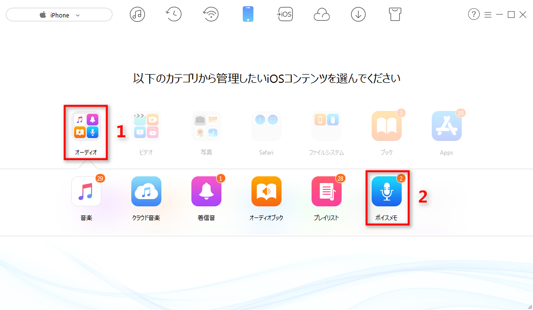Select the 写真 photos category
This screenshot has width=533, height=310.
[x=206, y=133]
